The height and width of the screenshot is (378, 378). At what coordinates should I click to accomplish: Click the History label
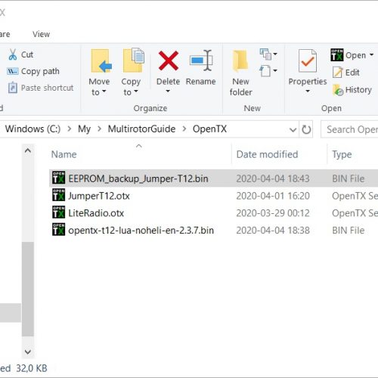358,90
